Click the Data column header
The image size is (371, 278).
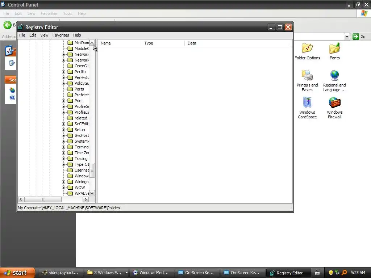237,43
